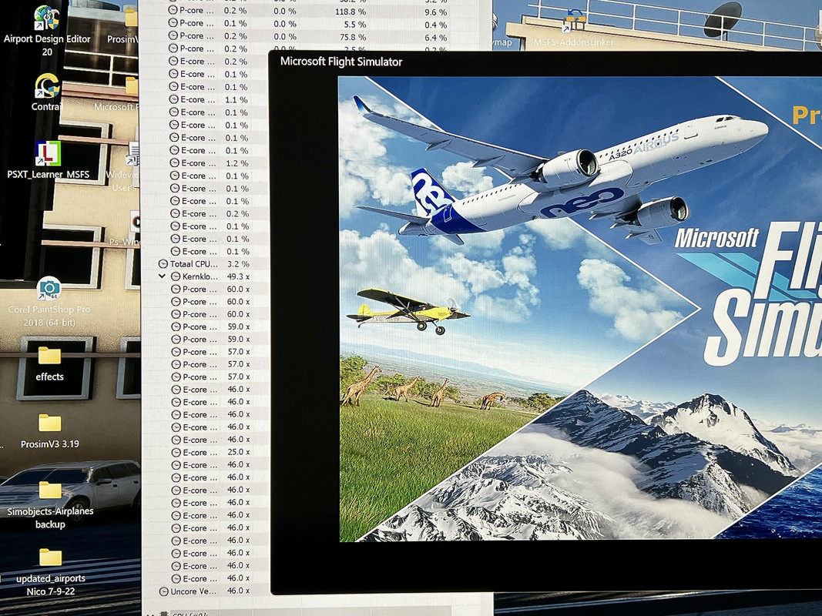Viewport: 822px width, 616px height.
Task: Open the ProsimV3 3.19 folder
Action: click(x=50, y=430)
